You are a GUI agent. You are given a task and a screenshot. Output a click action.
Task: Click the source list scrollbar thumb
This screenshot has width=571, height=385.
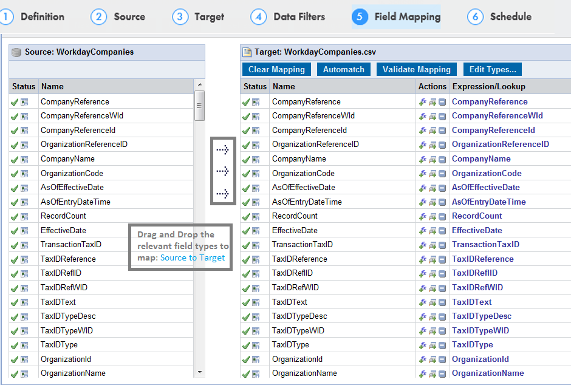point(200,106)
